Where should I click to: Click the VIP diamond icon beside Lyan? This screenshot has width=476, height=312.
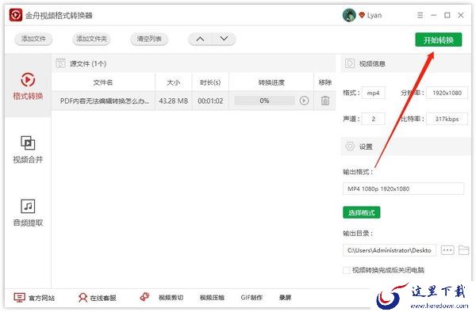point(362,15)
